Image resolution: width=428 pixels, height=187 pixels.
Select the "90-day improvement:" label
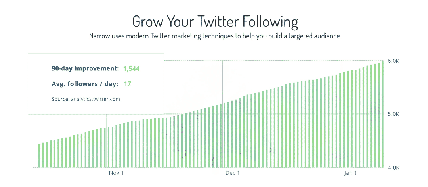[85, 68]
